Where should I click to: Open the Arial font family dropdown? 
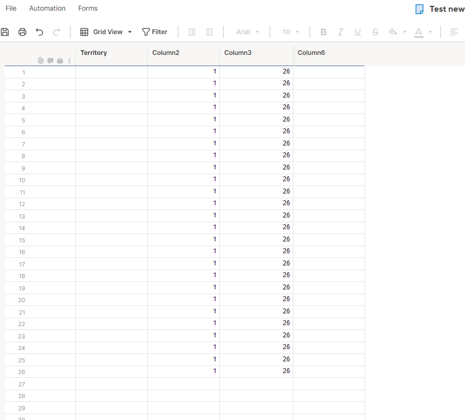pos(247,32)
